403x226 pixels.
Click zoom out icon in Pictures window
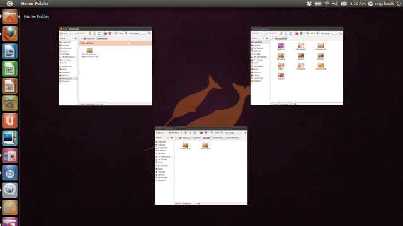pos(212,132)
